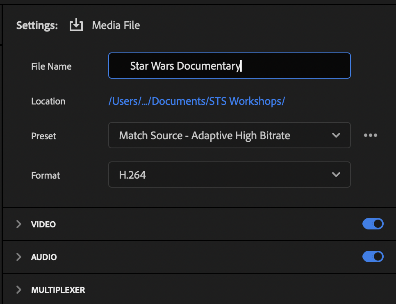The image size is (396, 304).
Task: Expand the MULTIPLEXER section
Action: [x=19, y=290]
